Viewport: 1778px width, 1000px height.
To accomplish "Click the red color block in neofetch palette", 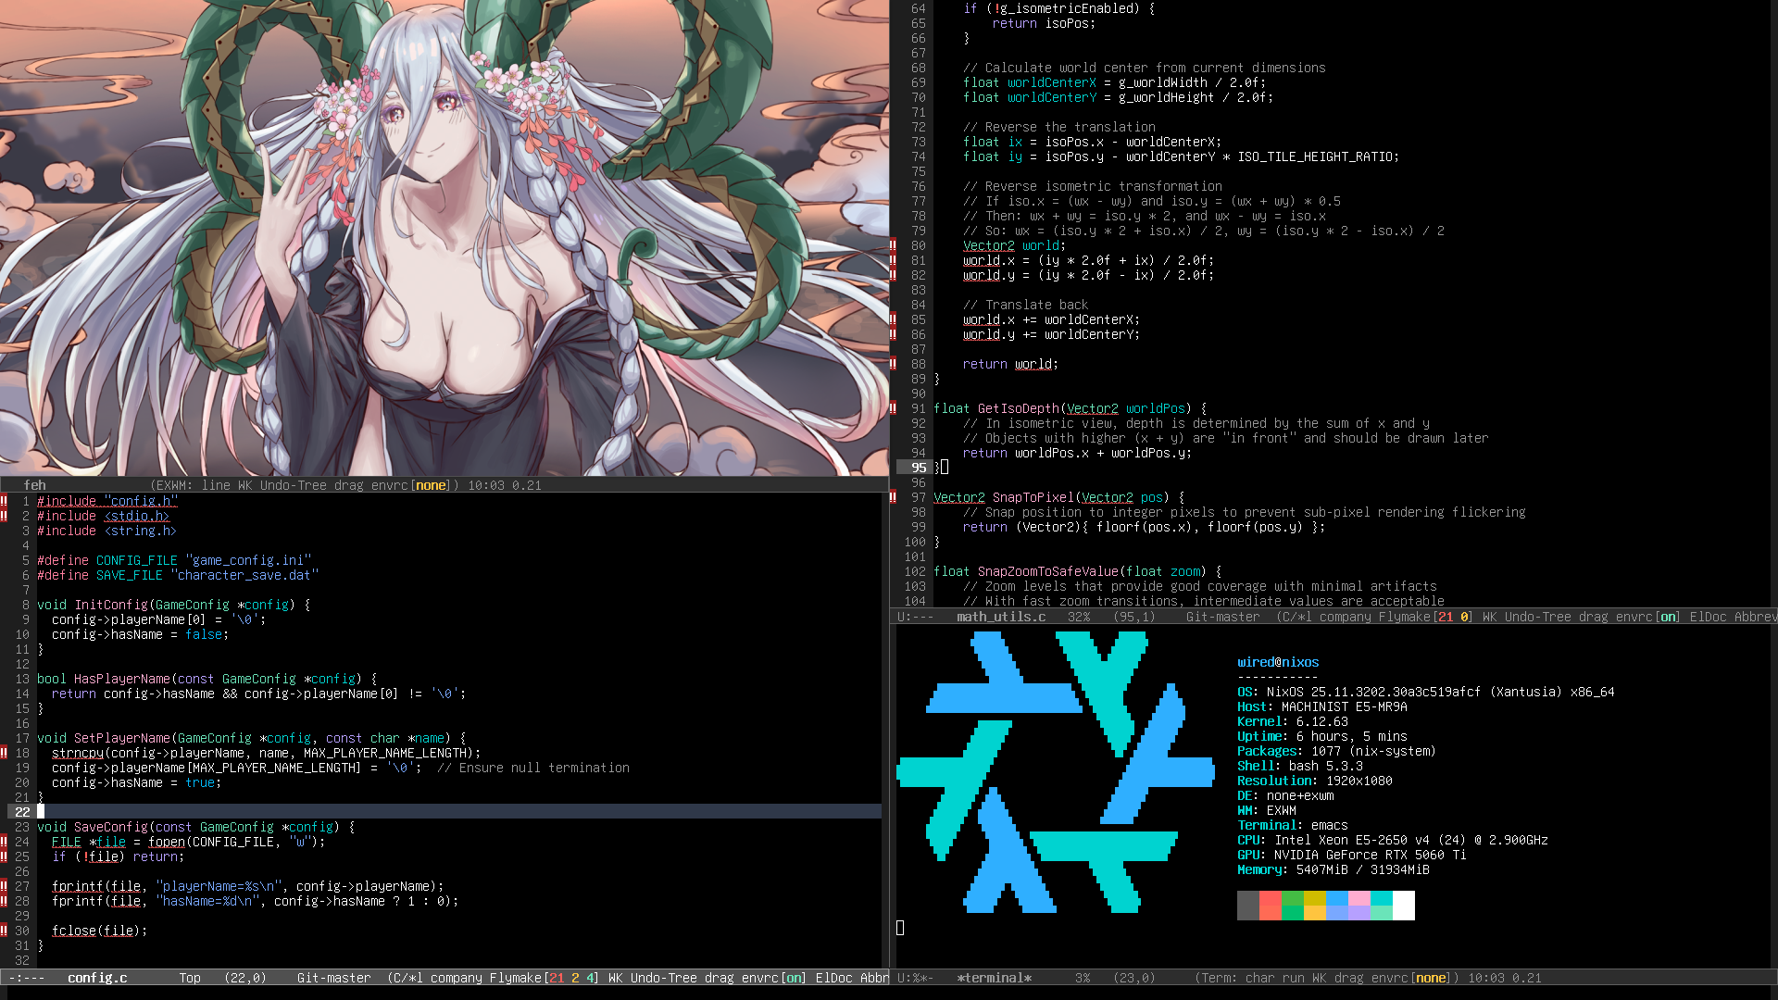I will [x=1270, y=898].
